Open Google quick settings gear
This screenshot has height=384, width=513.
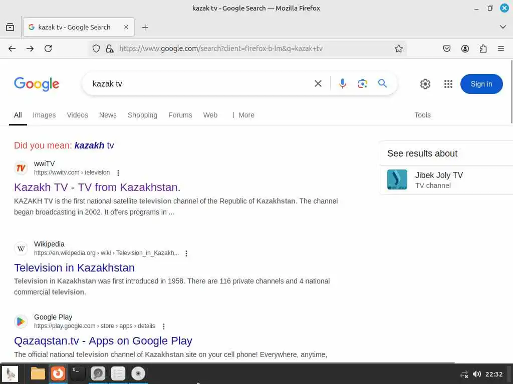pos(425,84)
